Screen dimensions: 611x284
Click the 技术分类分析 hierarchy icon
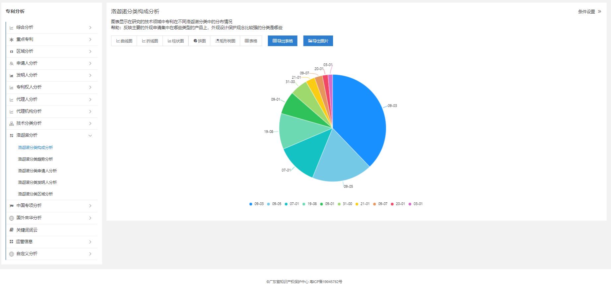(x=12, y=124)
